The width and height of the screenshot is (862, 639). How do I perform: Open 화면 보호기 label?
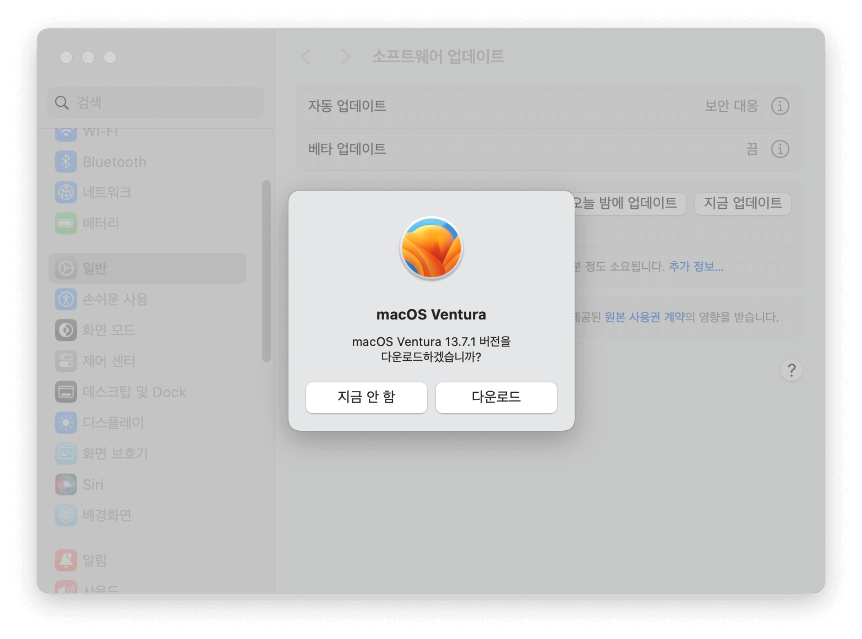pos(115,453)
